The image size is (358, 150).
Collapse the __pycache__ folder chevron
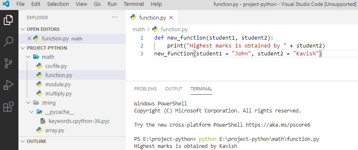click(32, 112)
